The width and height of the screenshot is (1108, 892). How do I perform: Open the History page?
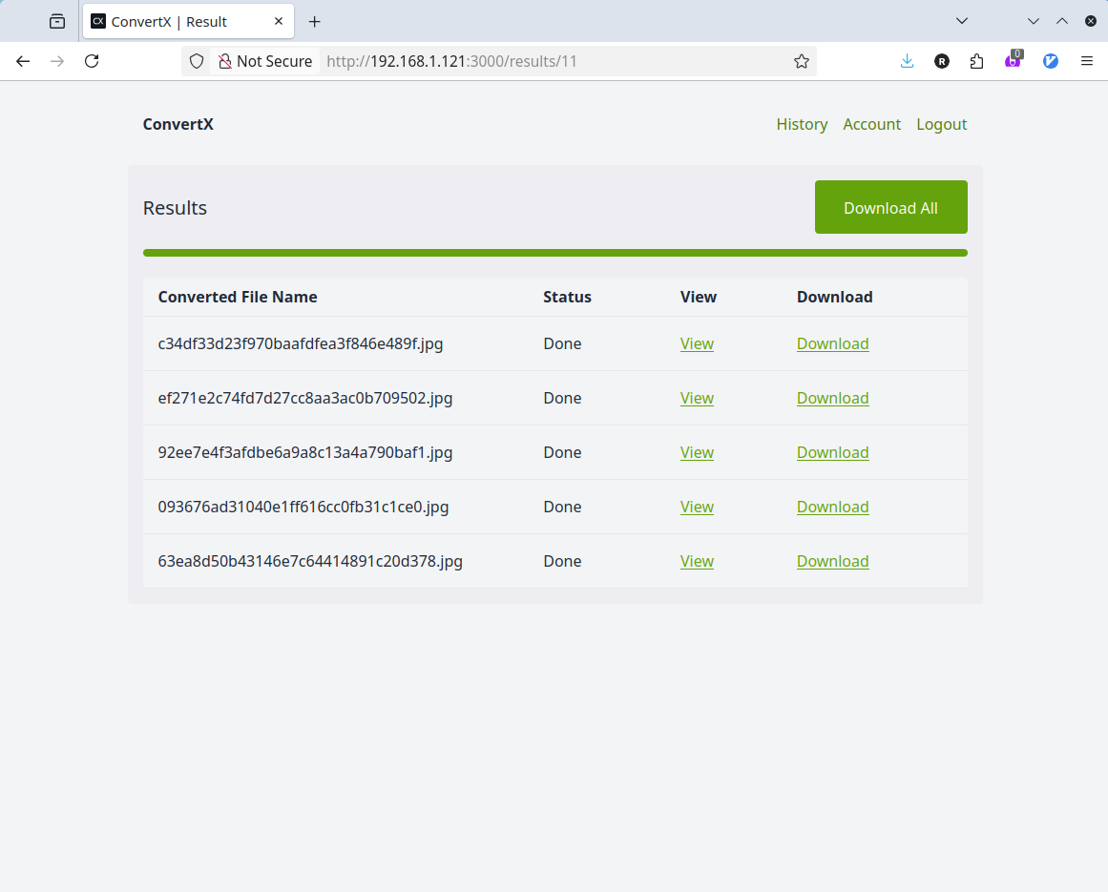(x=802, y=124)
